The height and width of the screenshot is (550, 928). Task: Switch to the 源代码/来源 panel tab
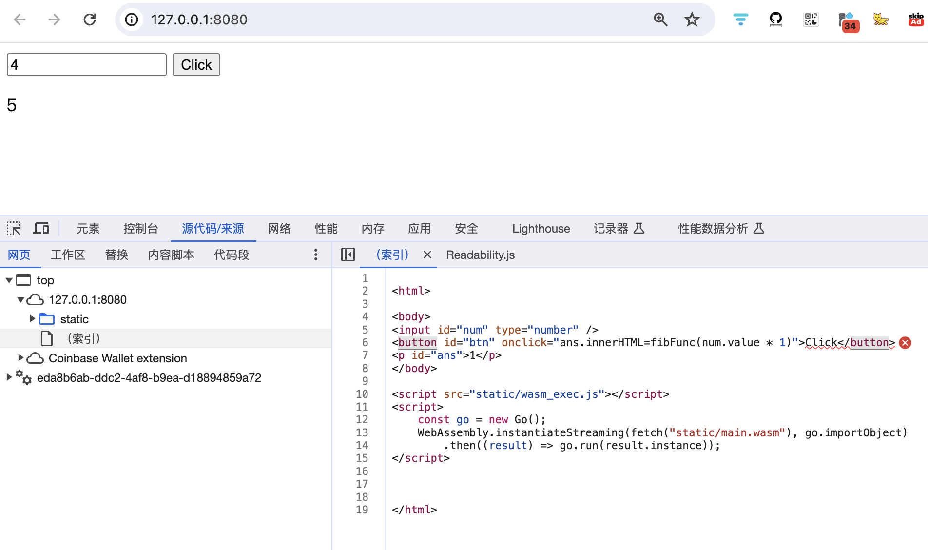(213, 229)
